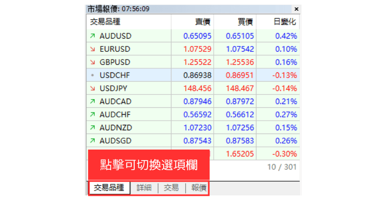Image resolution: width=386 pixels, height=200 pixels.
Task: Click the green up arrow beside AUDUSD
Action: coord(92,36)
